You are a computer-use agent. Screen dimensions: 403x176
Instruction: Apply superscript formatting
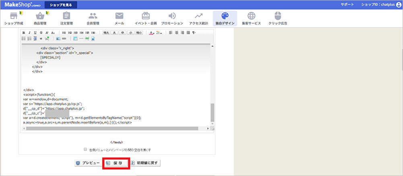tap(47, 33)
